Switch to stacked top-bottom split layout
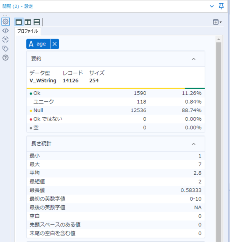Screen dimensions: 230x242 37,22
